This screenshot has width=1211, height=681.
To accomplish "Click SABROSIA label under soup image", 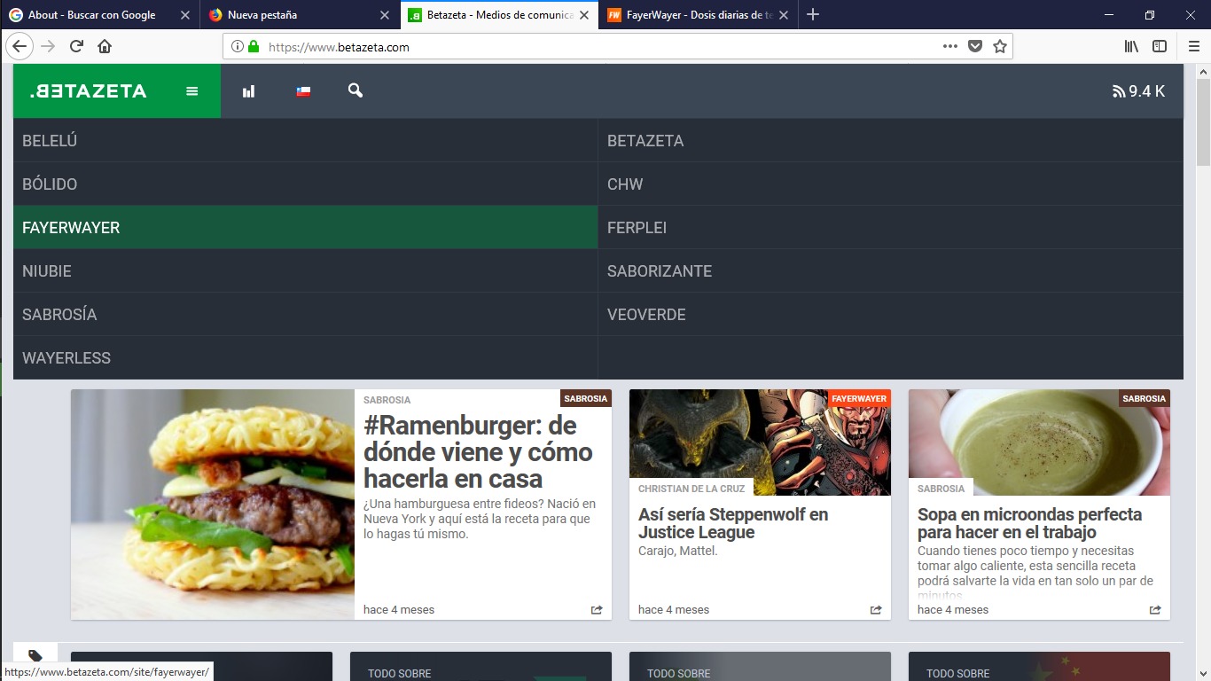I will tap(941, 489).
